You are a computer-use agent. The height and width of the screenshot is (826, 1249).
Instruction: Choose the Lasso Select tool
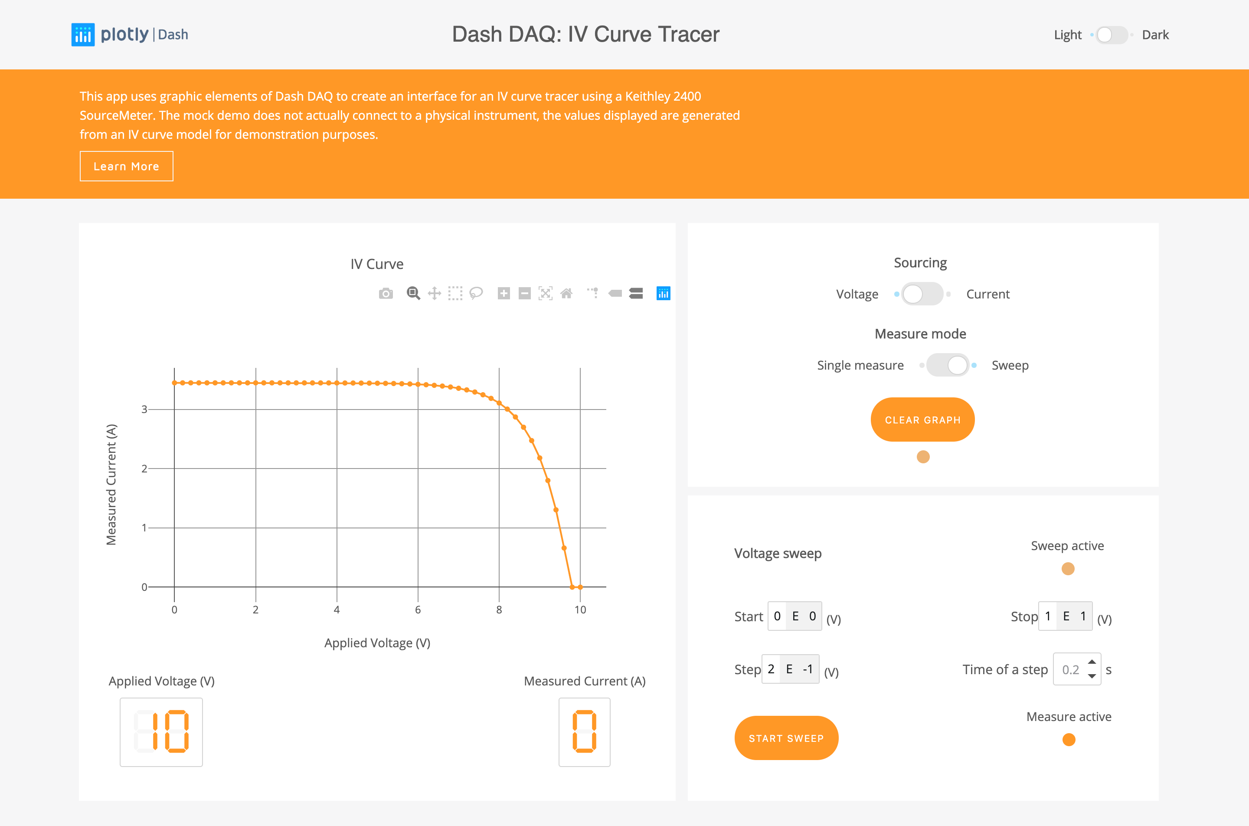tap(476, 293)
